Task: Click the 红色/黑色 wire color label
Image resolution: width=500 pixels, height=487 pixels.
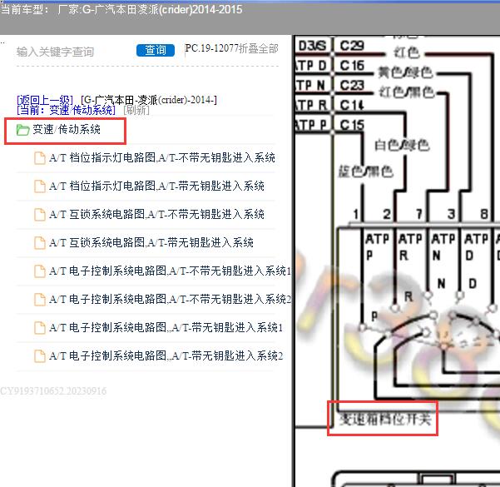Action: [407, 92]
